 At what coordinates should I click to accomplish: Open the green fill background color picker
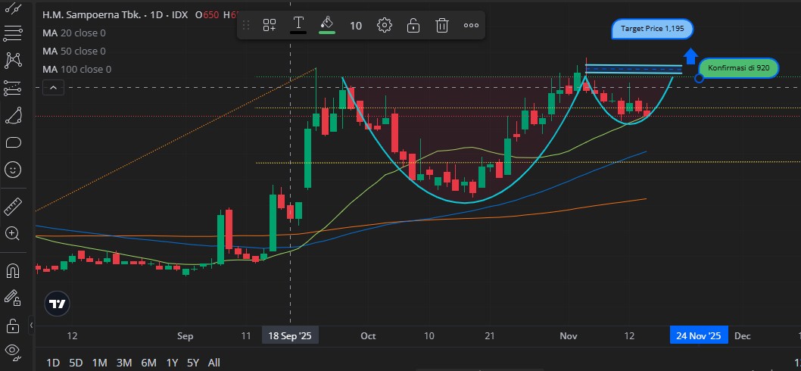(327, 25)
